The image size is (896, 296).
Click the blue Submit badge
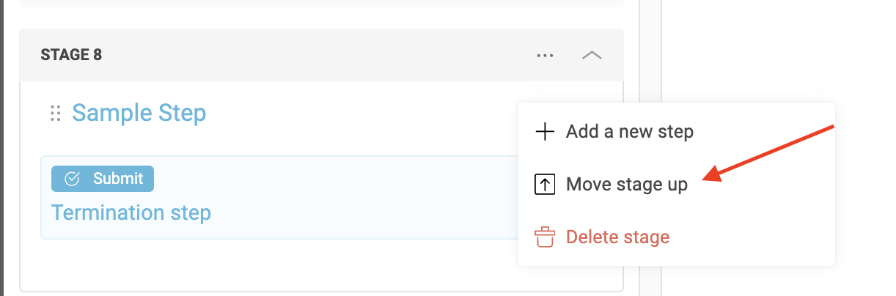(x=103, y=179)
